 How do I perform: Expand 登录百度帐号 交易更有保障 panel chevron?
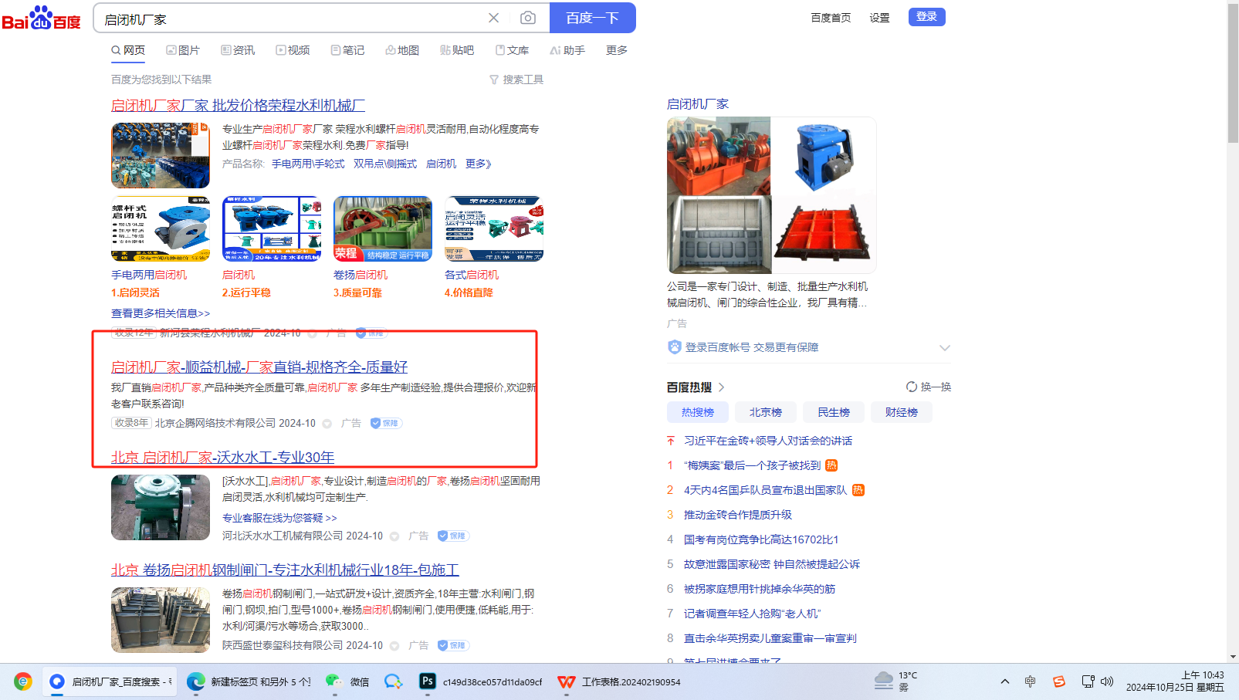click(x=945, y=347)
